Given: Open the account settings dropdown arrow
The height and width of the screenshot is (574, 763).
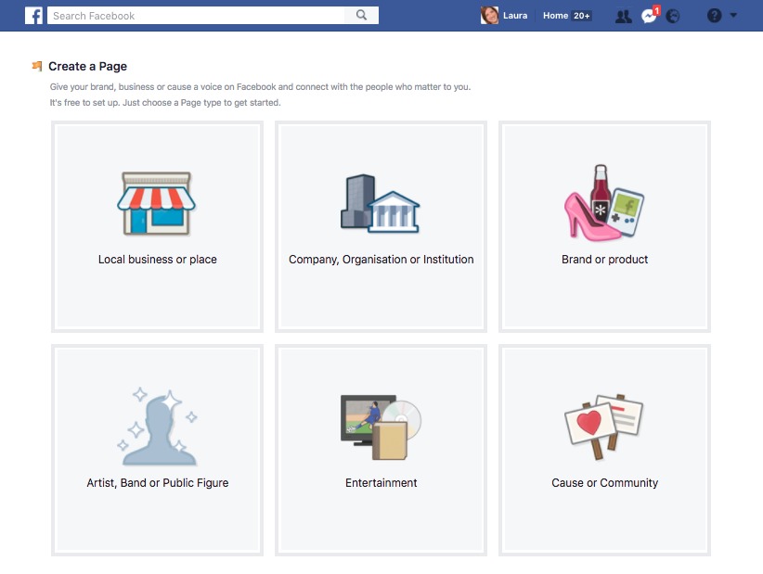Looking at the screenshot, I should (x=733, y=16).
